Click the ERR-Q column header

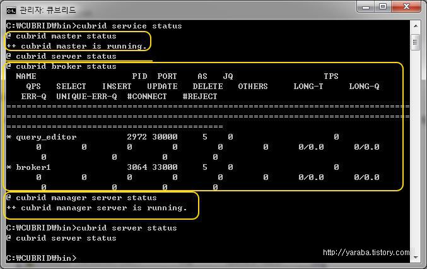[x=34, y=97]
